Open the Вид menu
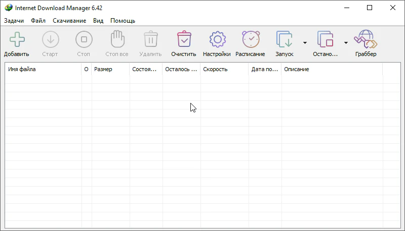405x231 pixels. pyautogui.click(x=98, y=21)
